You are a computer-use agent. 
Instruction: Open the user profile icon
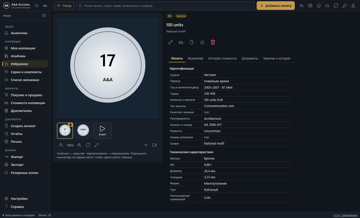point(353,6)
